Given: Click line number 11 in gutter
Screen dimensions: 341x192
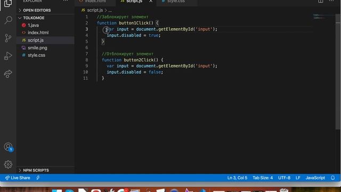Looking at the screenshot, I should tap(85, 78).
